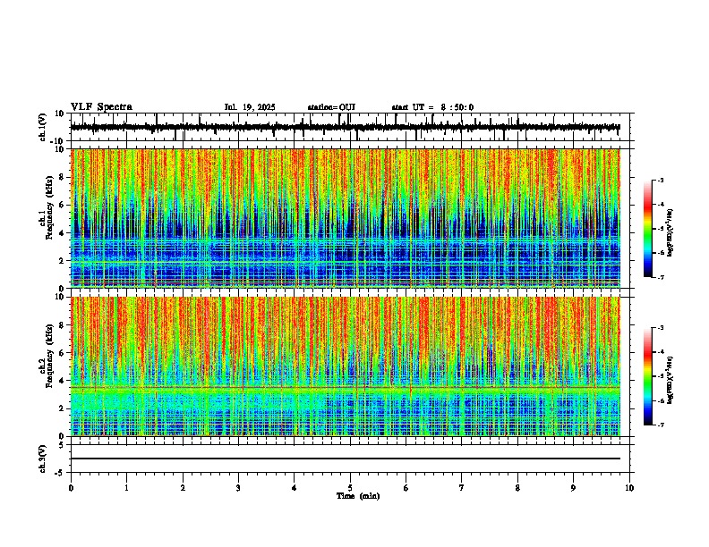The height and width of the screenshot is (547, 709).
Task: Click the ch.2 color bar PSD unit label
Action: [671, 380]
